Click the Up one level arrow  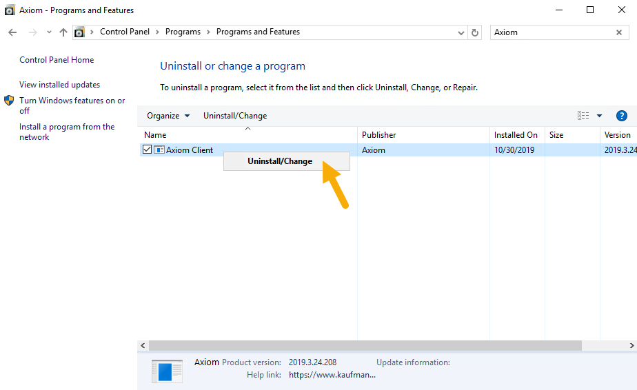coord(63,32)
